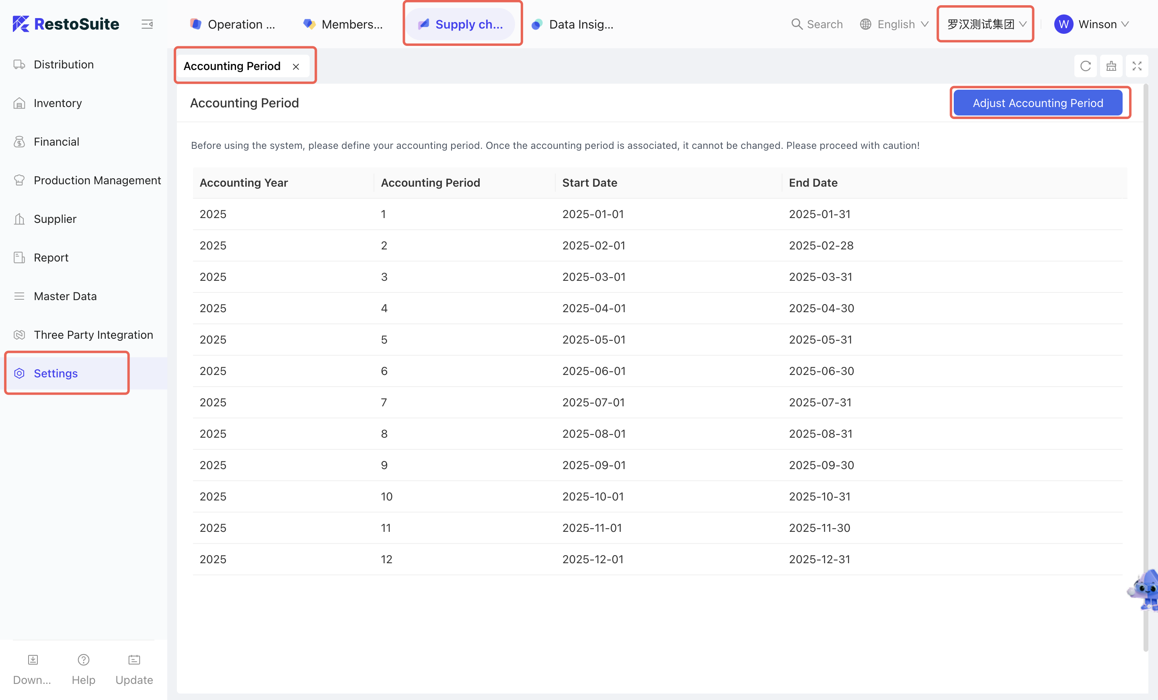Switch to Operation module tab
The width and height of the screenshot is (1158, 700).
(233, 24)
